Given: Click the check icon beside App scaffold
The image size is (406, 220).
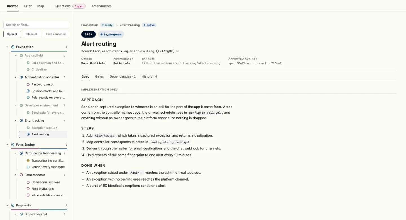Looking at the screenshot, I should click(x=21, y=56).
